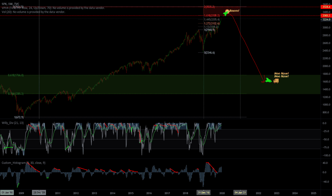Click the 2011 year on time axis
This screenshot has width=332, height=196.
[x=58, y=193]
